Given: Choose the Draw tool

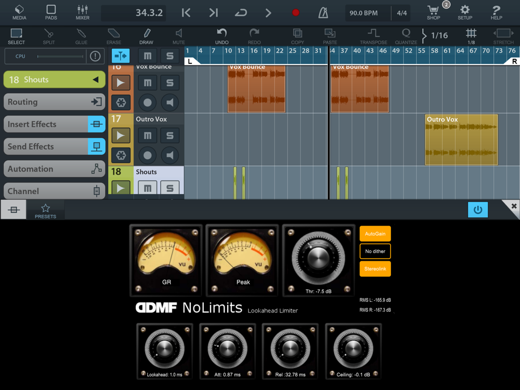Looking at the screenshot, I should [x=146, y=36].
